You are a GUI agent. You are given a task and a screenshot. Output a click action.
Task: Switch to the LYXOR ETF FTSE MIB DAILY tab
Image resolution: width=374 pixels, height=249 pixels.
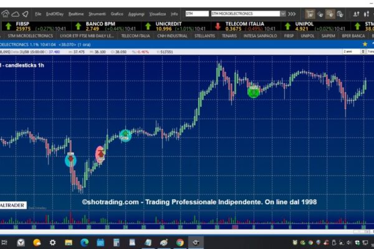(x=87, y=35)
